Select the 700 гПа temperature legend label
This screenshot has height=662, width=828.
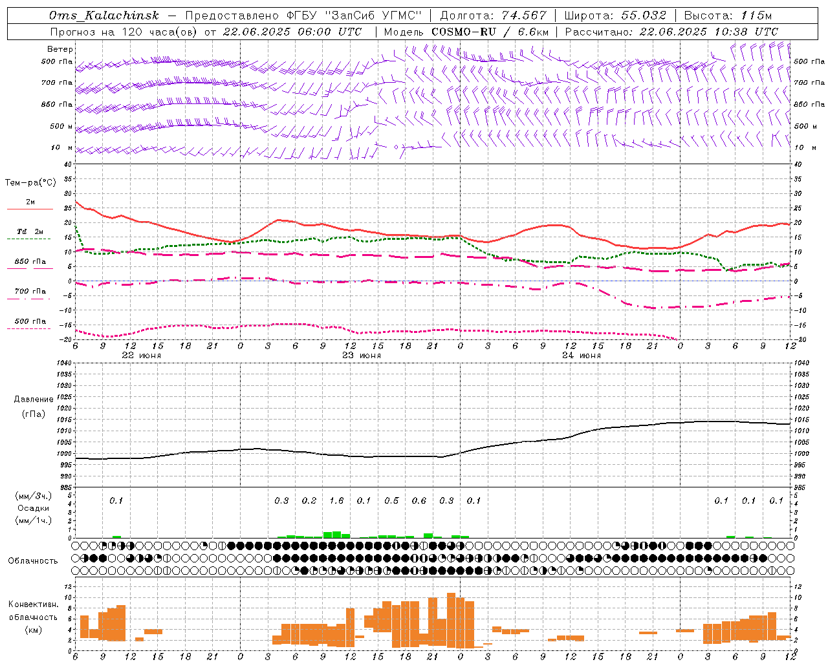point(30,292)
